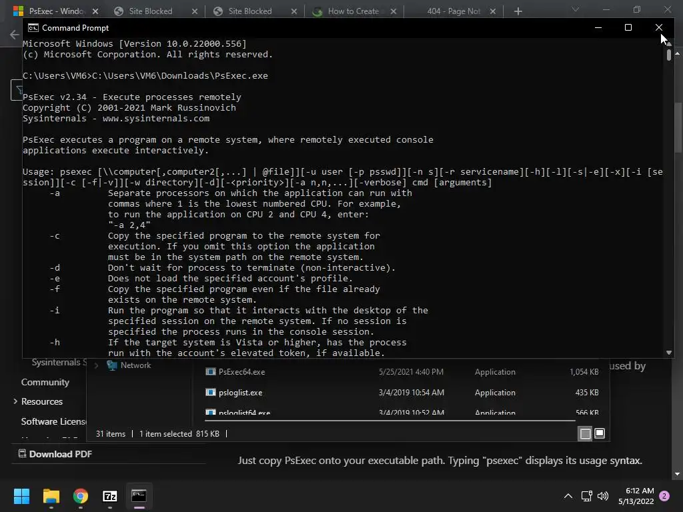Open a new browser tab

518,11
